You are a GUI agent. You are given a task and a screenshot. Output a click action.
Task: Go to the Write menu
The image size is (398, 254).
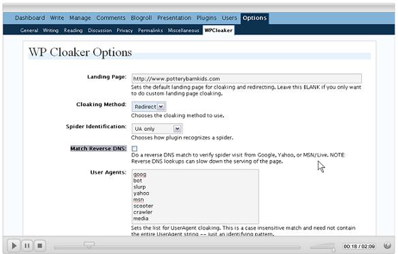click(x=57, y=18)
